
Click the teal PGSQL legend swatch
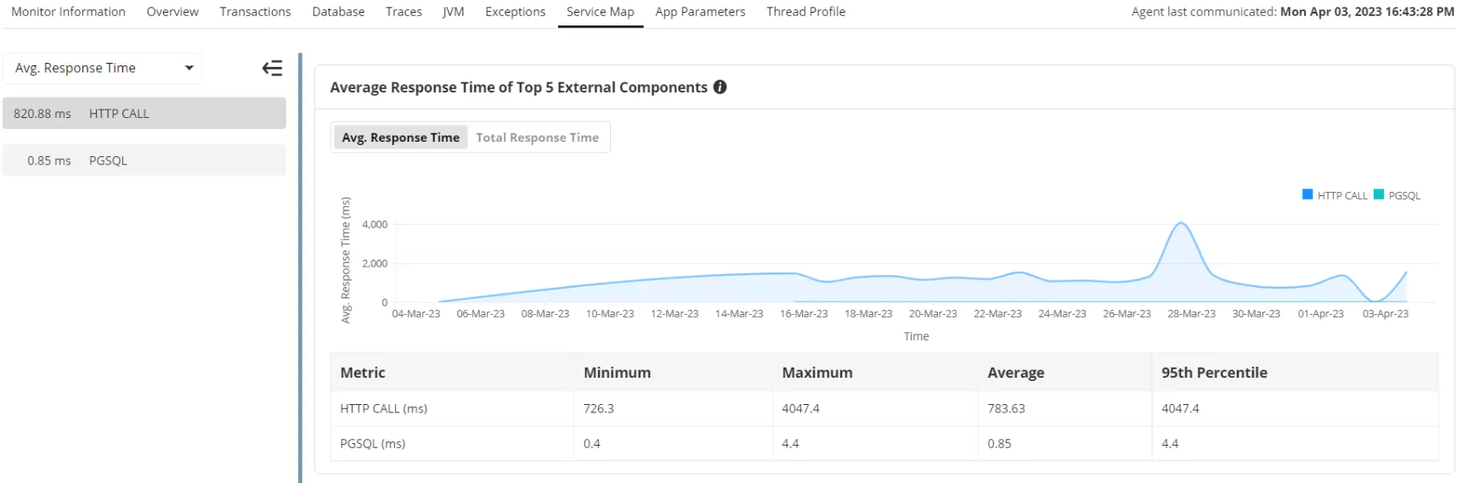[x=1379, y=194]
